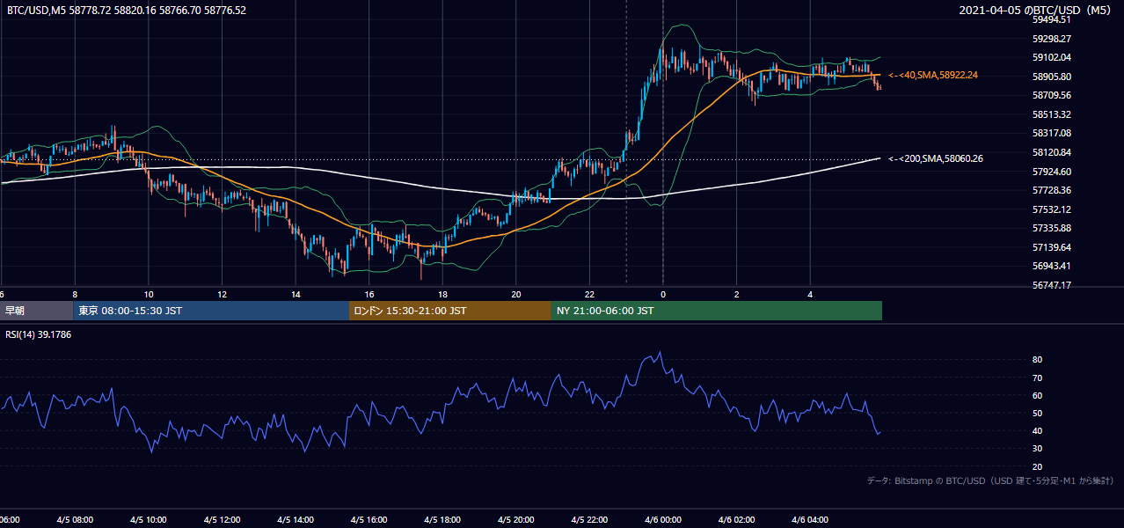
Task: Click the 4/6 04:00 date label
Action: click(x=810, y=520)
